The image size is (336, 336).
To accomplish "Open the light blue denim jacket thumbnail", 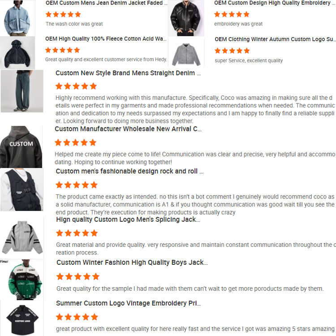I will (x=17, y=18).
